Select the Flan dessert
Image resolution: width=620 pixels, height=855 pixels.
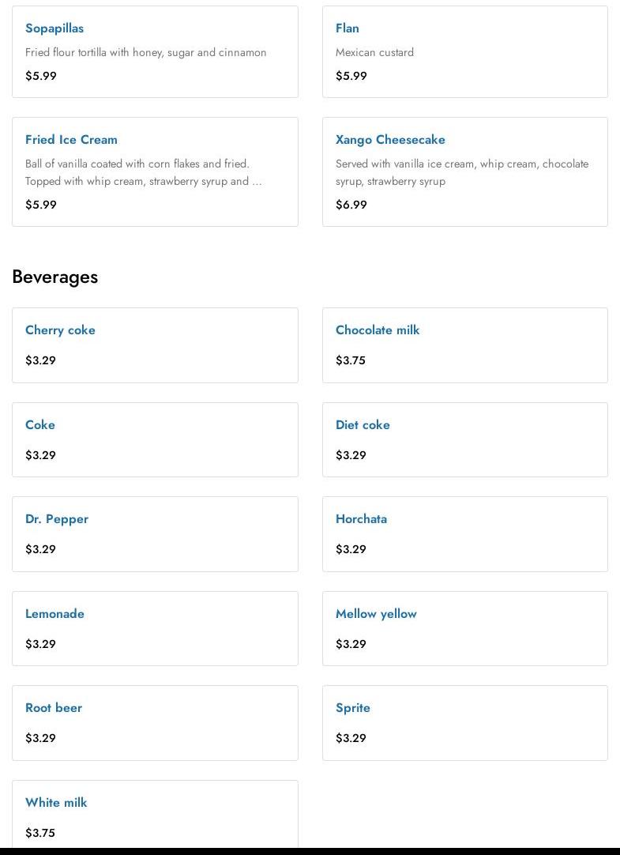[348, 28]
